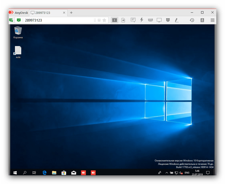Close the 289973123 session tab
The image size is (225, 184).
coord(64,13)
